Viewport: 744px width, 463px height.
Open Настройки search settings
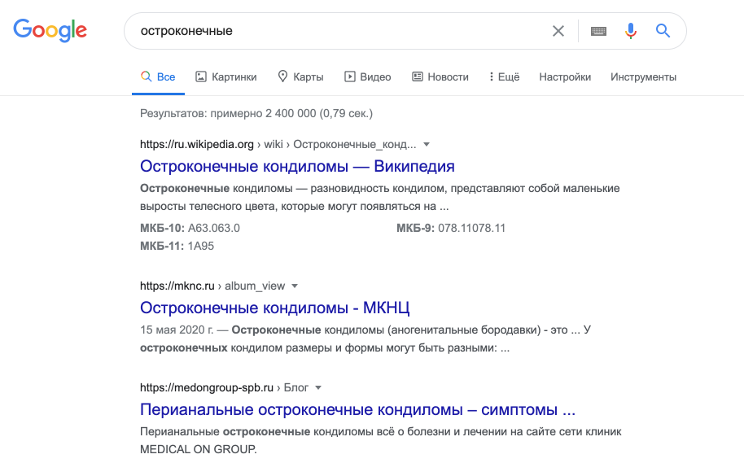(x=565, y=76)
